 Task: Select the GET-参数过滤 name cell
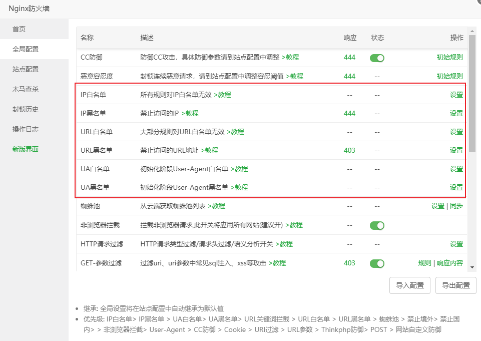pos(101,263)
